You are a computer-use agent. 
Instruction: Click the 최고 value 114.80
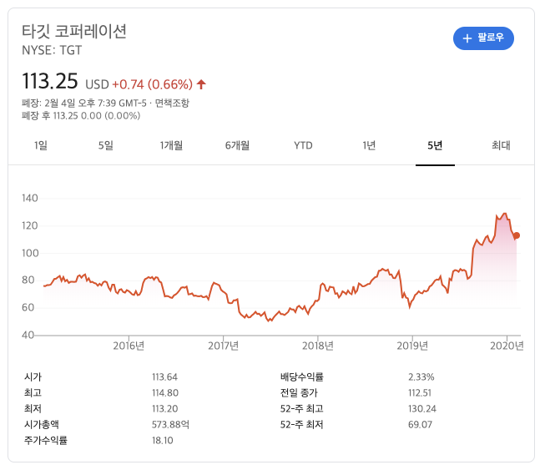pos(165,393)
